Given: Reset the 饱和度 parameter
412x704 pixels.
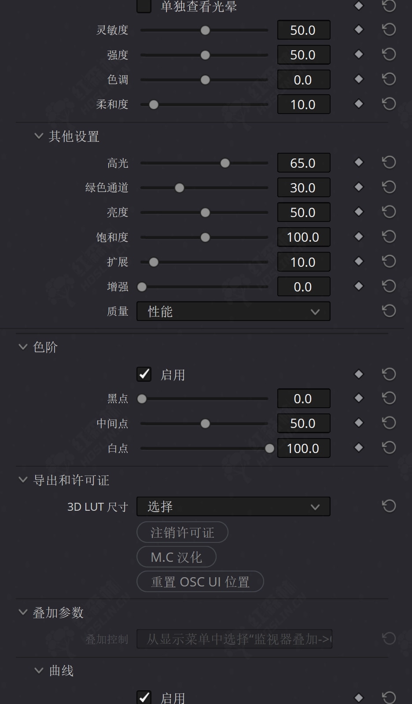Looking at the screenshot, I should [x=389, y=237].
